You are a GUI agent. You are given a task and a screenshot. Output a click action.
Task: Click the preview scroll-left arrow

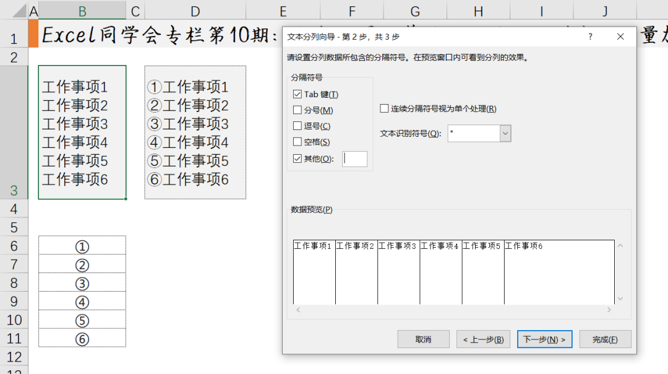(298, 310)
